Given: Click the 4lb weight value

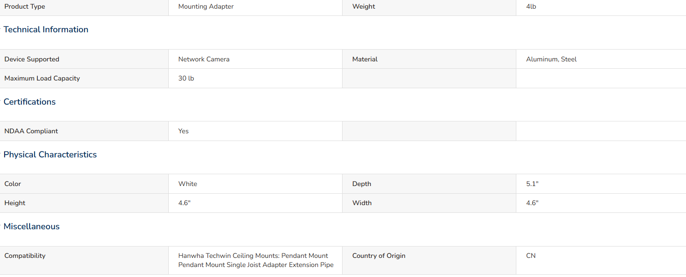Looking at the screenshot, I should pos(531,6).
